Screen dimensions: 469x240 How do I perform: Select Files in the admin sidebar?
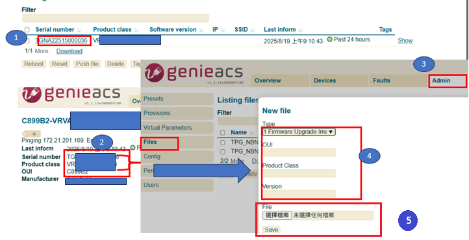(159, 142)
